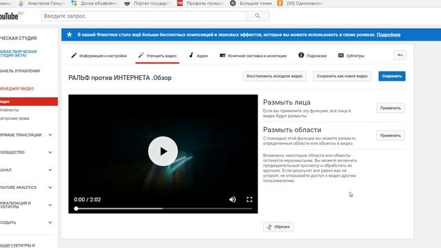
Task: Click the video progress bar
Action: coord(163,209)
